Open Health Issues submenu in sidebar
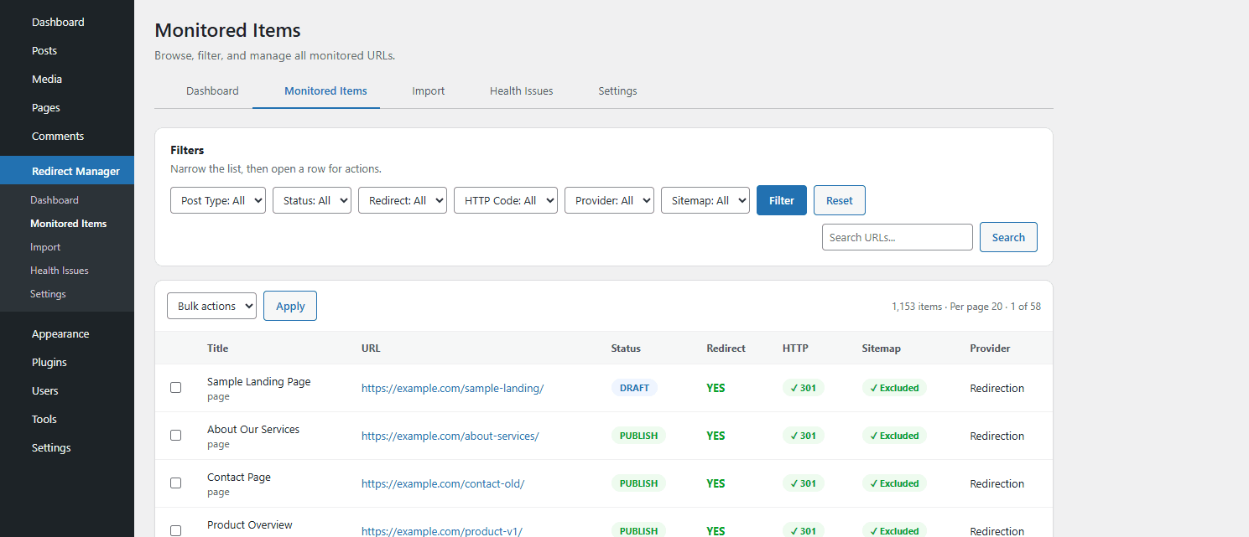 coord(59,271)
